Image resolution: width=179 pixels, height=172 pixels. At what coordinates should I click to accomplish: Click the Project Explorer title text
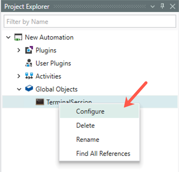(x=27, y=7)
